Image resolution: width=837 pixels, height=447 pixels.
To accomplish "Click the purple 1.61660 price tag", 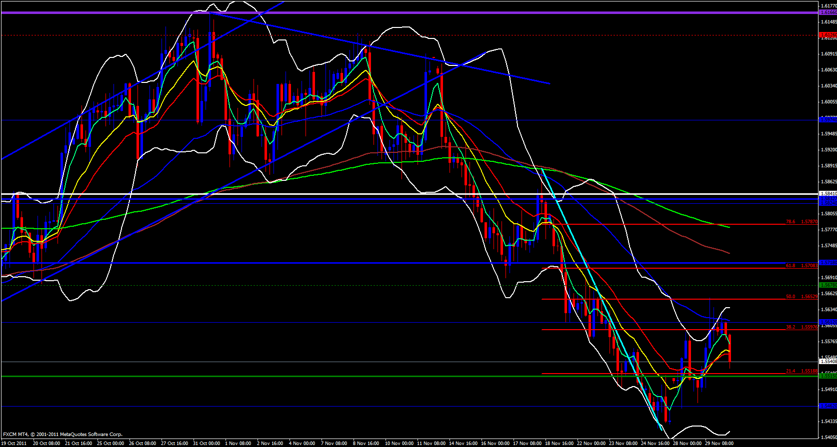I will pyautogui.click(x=827, y=12).
